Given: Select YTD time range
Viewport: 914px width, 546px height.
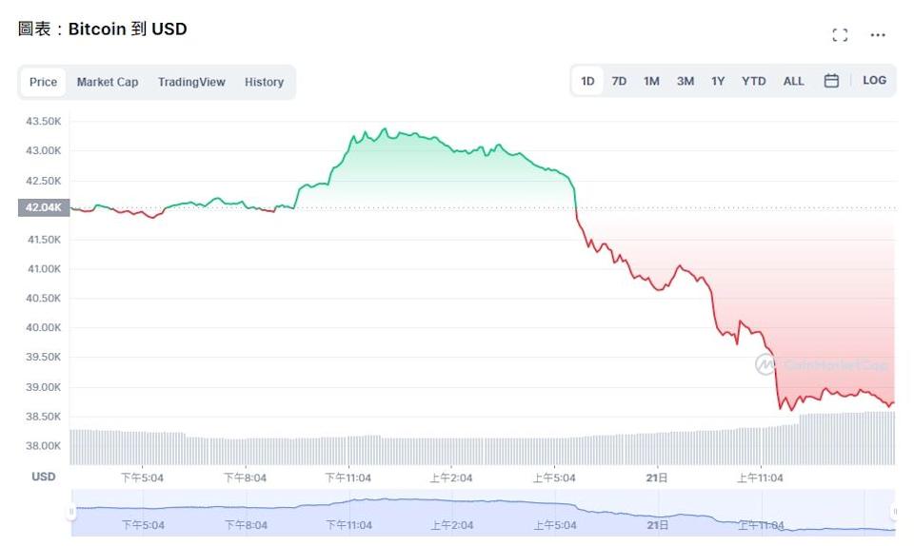Looking at the screenshot, I should point(753,81).
